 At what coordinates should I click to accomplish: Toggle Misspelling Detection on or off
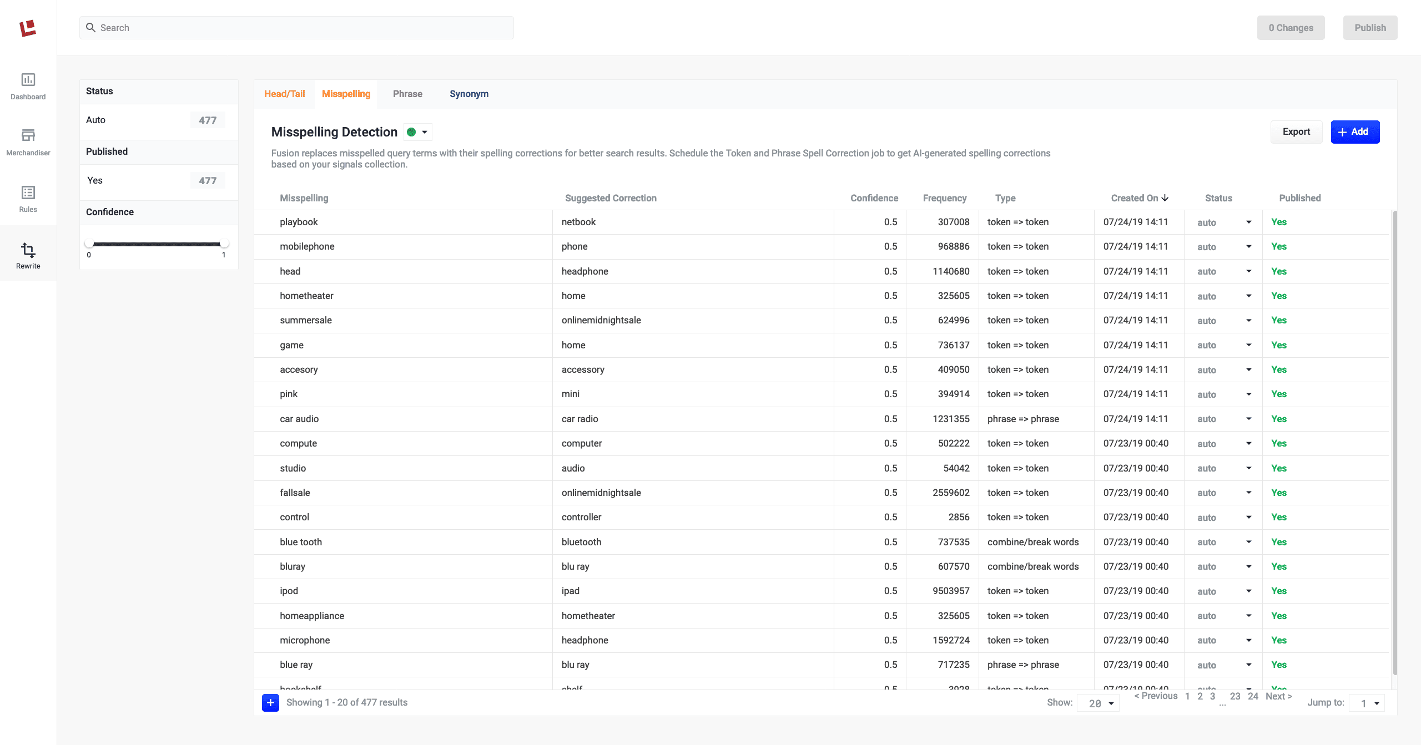[x=417, y=131]
